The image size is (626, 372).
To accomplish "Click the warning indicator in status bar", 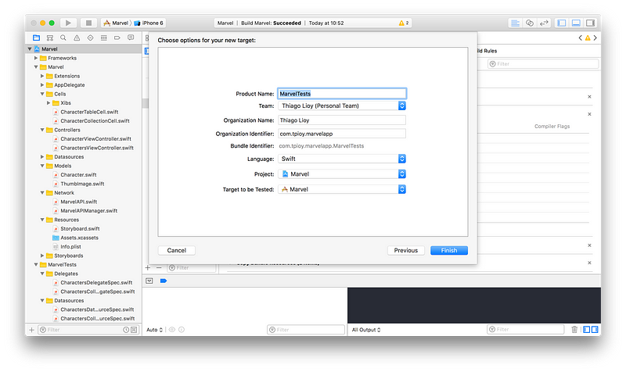I will (x=403, y=23).
